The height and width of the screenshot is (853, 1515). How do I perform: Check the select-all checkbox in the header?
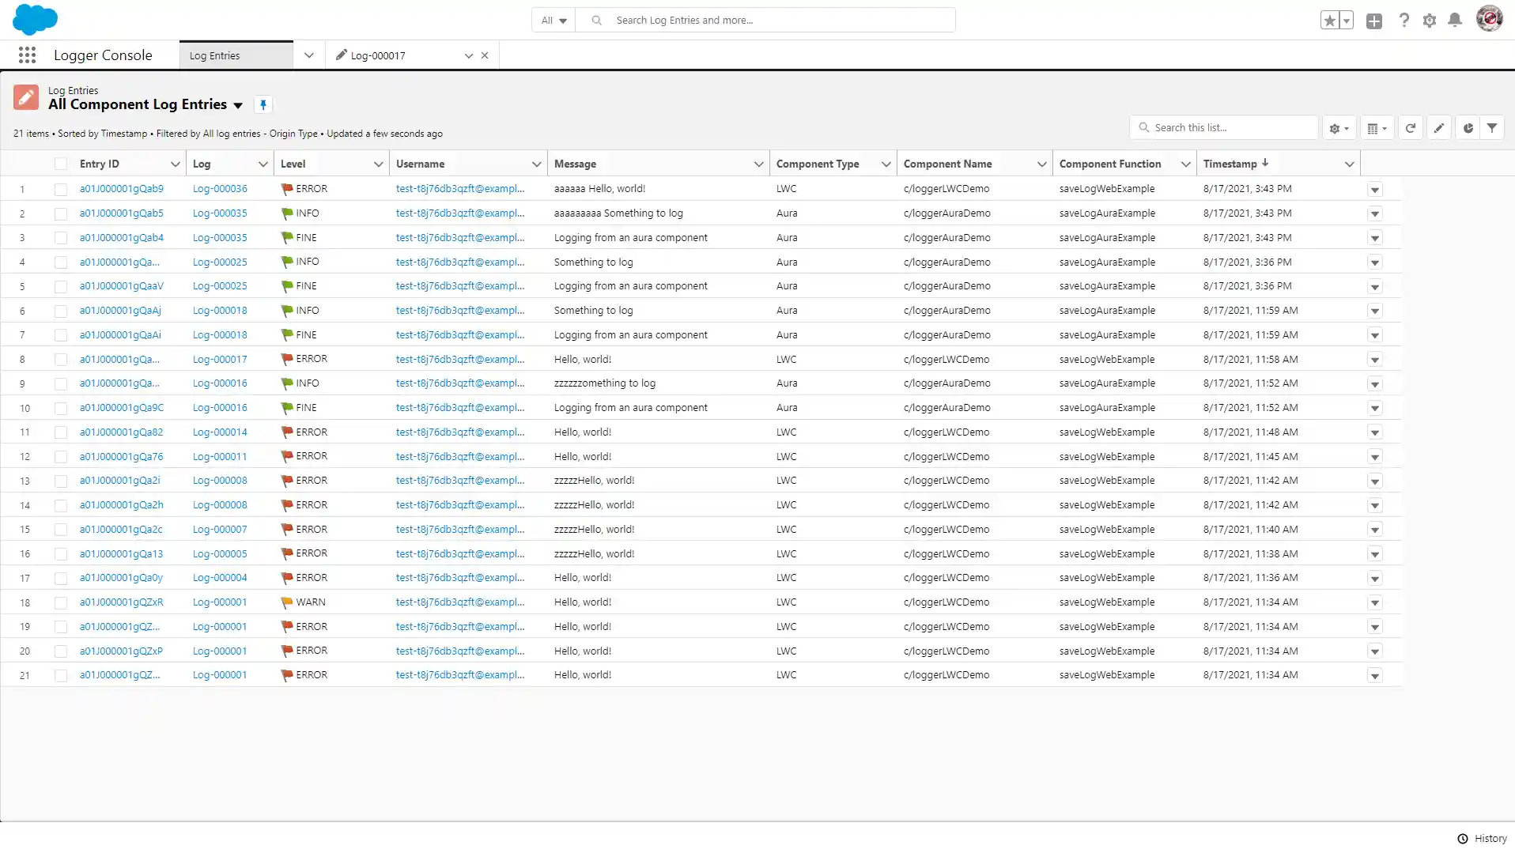click(x=61, y=164)
